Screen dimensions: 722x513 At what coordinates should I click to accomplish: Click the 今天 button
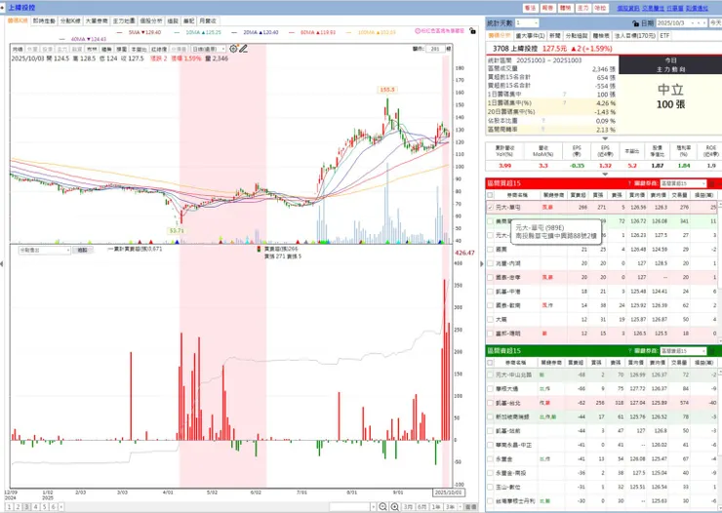[x=715, y=23]
